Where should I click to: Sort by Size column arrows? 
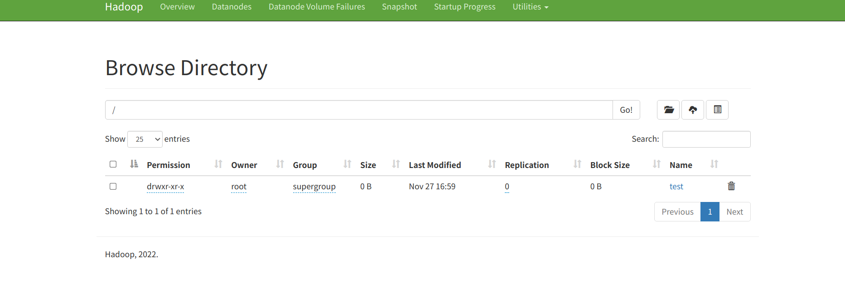pyautogui.click(x=396, y=164)
